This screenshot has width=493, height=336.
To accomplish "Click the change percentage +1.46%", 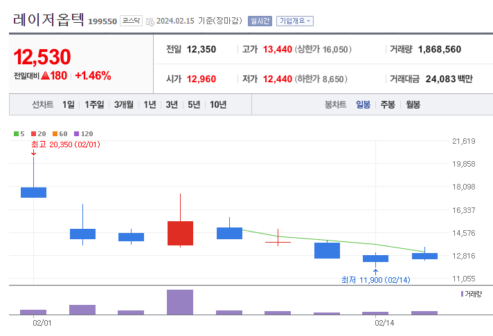I will coord(93,75).
